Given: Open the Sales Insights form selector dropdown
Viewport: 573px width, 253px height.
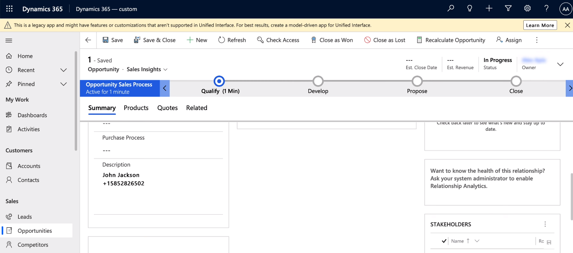Looking at the screenshot, I should pyautogui.click(x=147, y=69).
